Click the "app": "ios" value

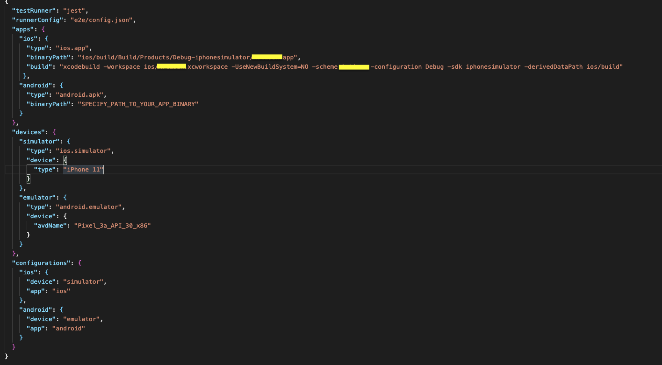click(x=61, y=291)
